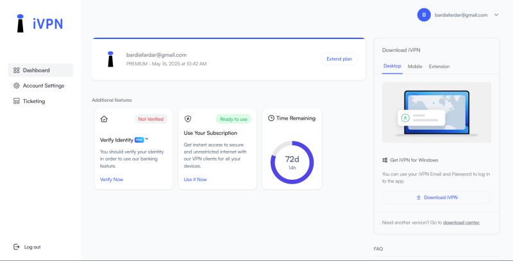Click the Use Your Subscription title

[x=210, y=133]
